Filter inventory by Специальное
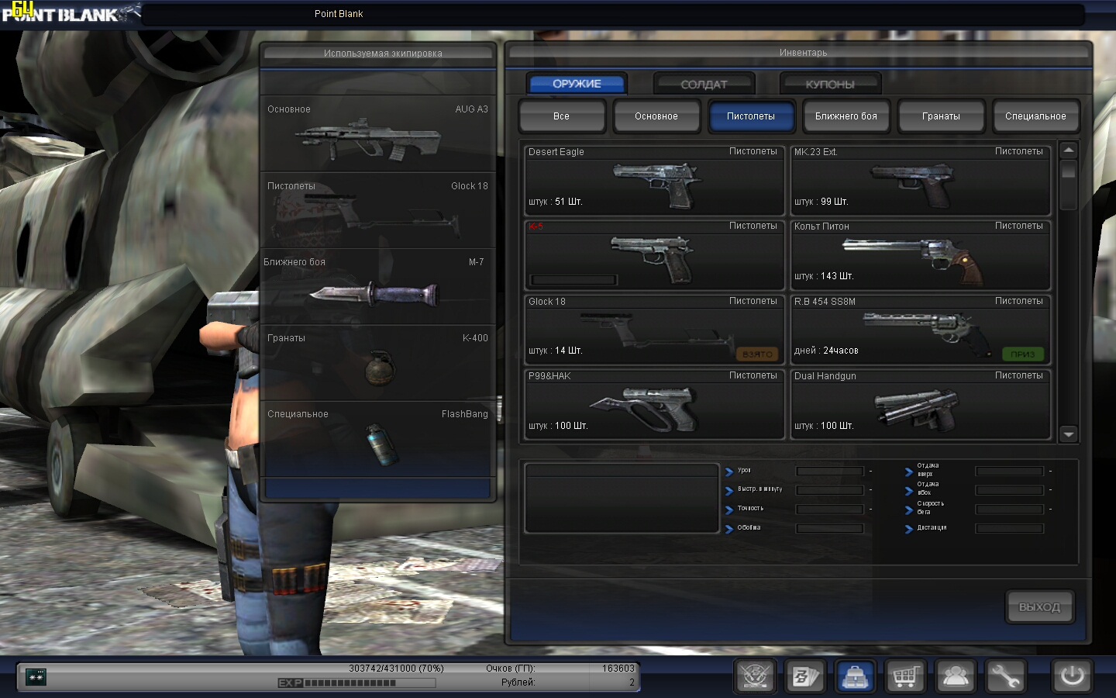The height and width of the screenshot is (698, 1116). (1035, 116)
